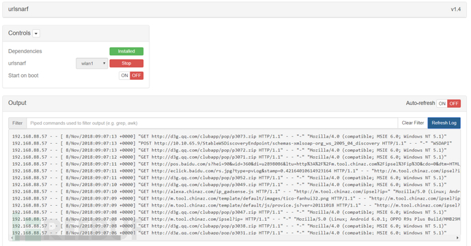Click the green Installed dependencies button
Image resolution: width=471 pixels, height=246 pixels.
pyautogui.click(x=126, y=51)
